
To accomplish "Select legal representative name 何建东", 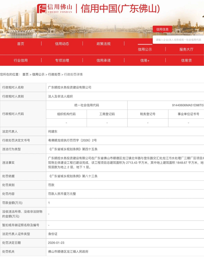I will pos(53,132).
